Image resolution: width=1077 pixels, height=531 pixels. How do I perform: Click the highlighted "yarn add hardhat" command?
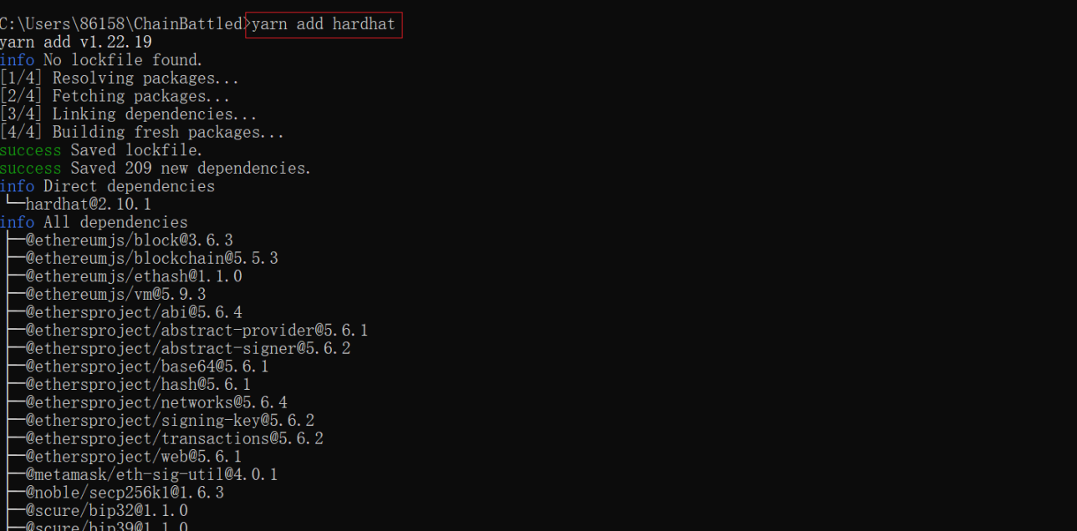point(324,24)
